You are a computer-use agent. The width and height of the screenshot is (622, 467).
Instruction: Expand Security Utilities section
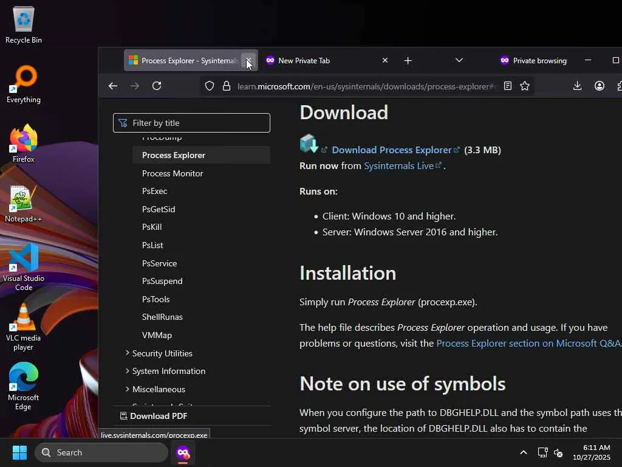click(x=159, y=353)
